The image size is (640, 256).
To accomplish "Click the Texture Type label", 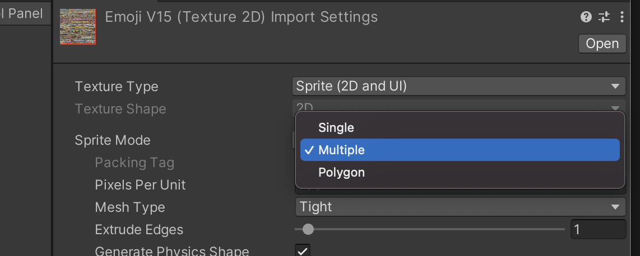I will point(117,87).
